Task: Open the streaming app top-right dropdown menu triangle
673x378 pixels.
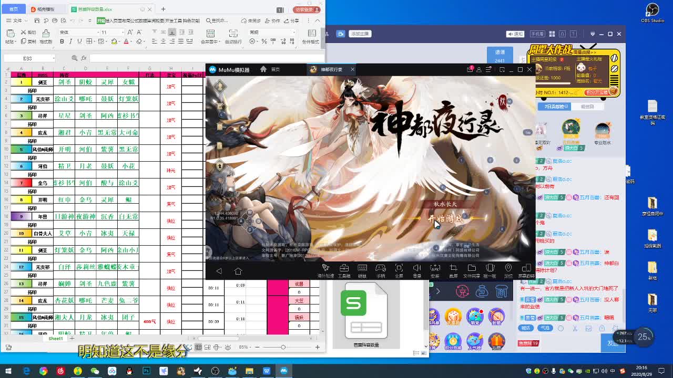Action: click(x=593, y=34)
